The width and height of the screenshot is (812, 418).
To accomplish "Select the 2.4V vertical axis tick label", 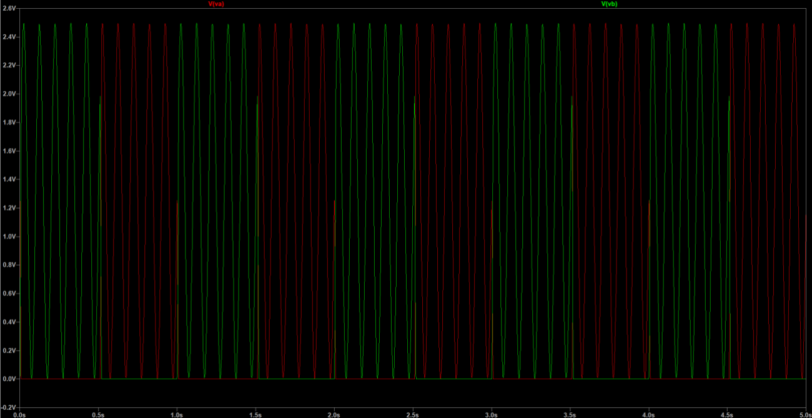I will pyautogui.click(x=8, y=37).
